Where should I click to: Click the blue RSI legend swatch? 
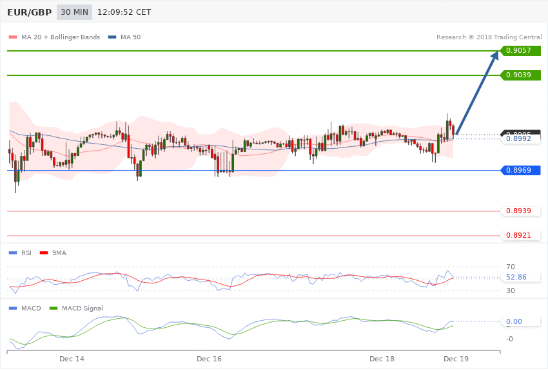[x=13, y=253]
